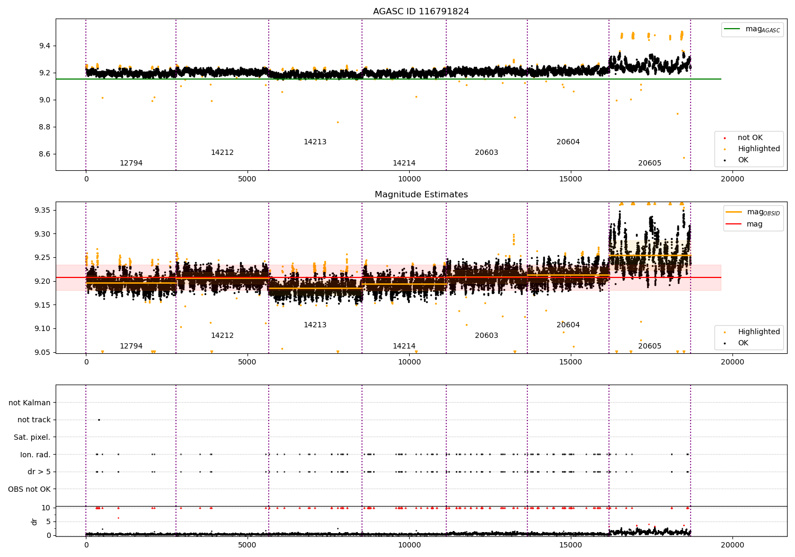Click the lone data point on the 'not track' row
The width and height of the screenshot is (795, 557).
pos(99,420)
